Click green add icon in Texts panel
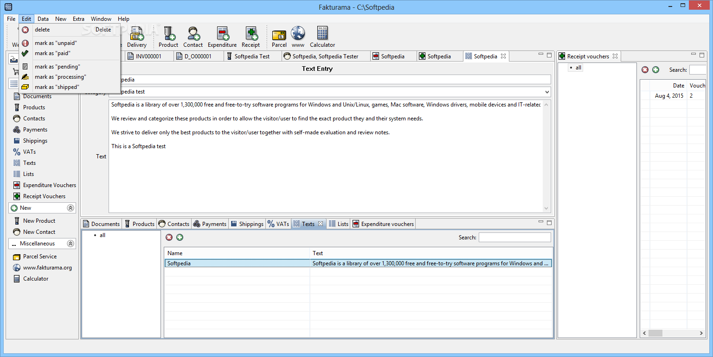This screenshot has height=357, width=713. click(x=180, y=237)
